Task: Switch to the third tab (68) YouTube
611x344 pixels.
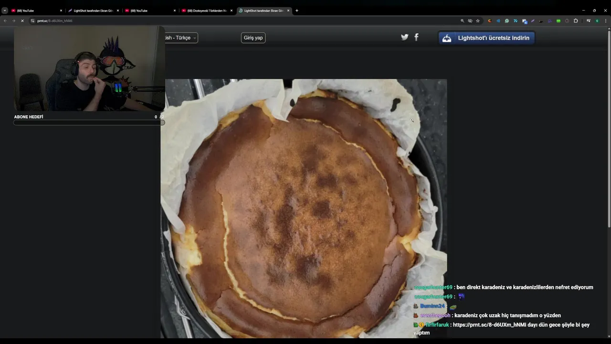Action: pos(150,11)
